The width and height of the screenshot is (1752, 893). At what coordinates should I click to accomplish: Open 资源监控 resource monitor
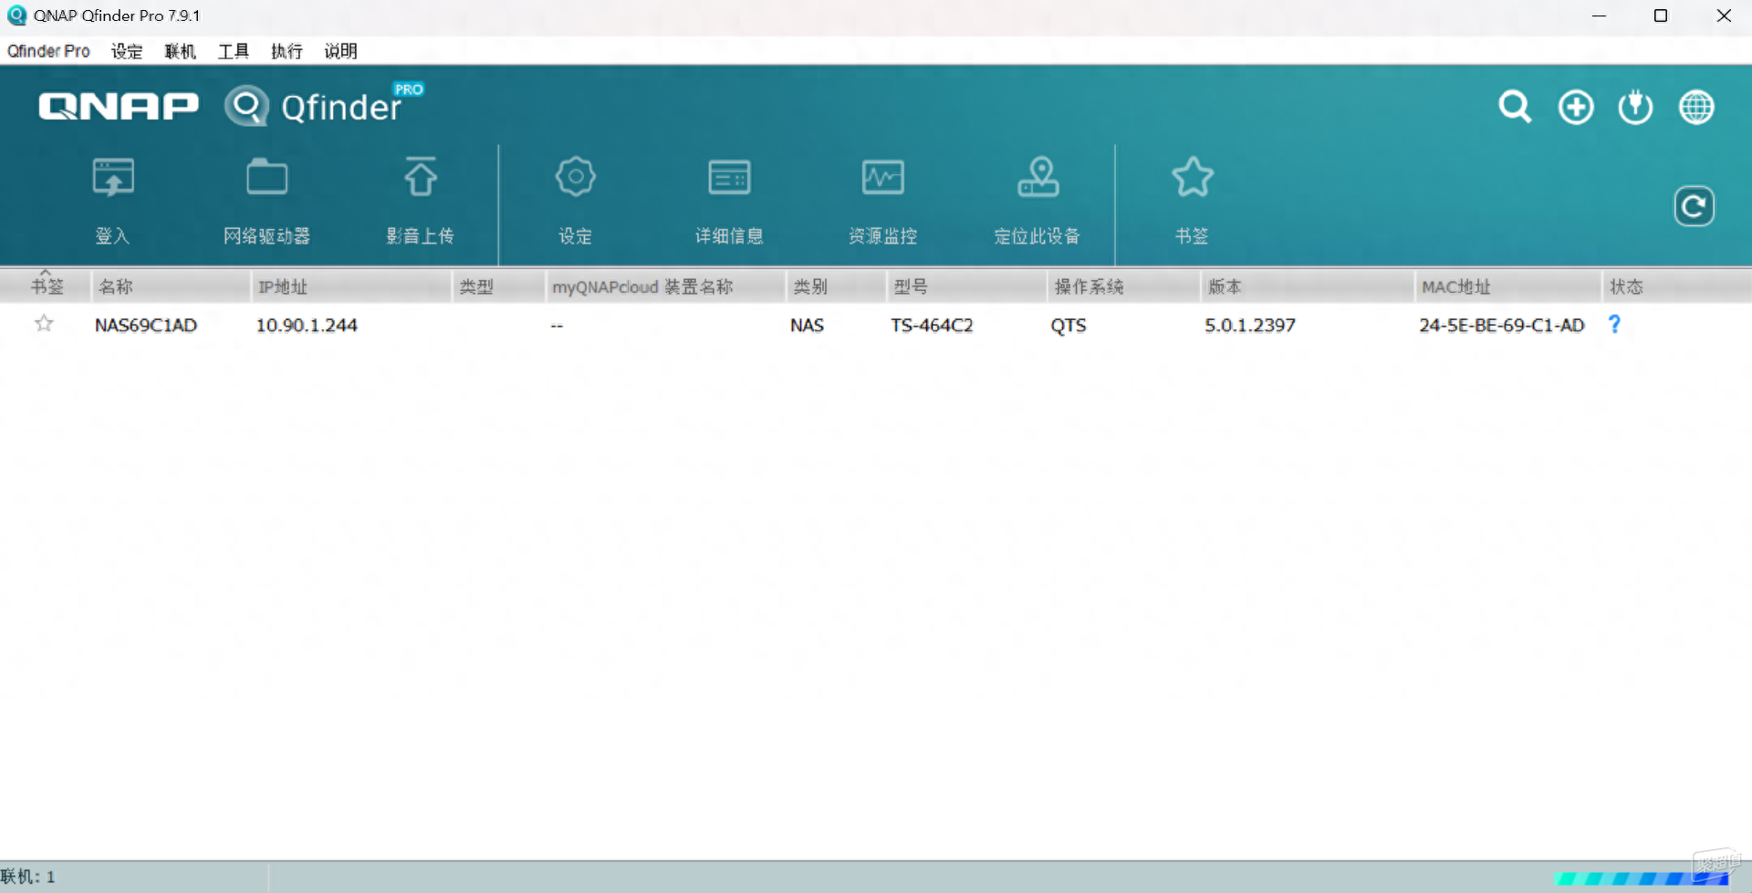coord(882,177)
